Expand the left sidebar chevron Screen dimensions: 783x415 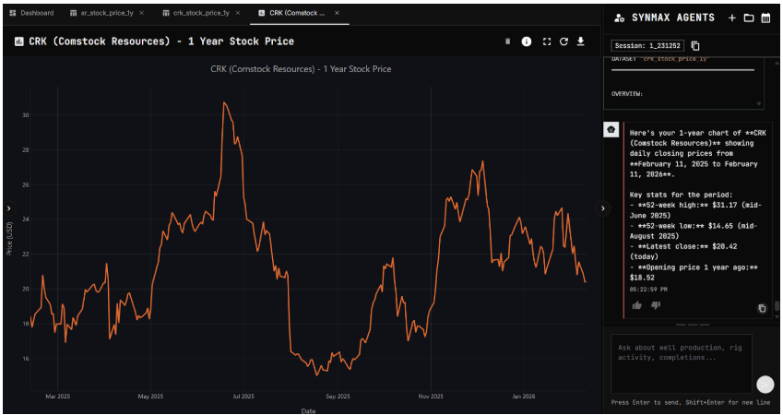(7, 208)
